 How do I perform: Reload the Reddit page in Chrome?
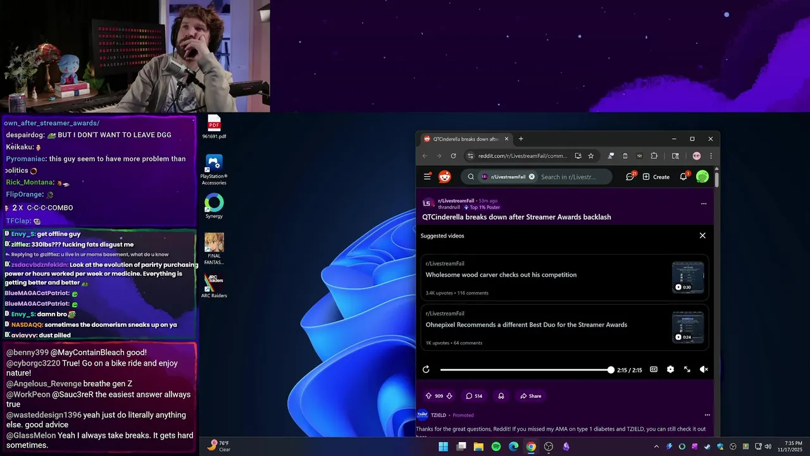[x=453, y=156]
